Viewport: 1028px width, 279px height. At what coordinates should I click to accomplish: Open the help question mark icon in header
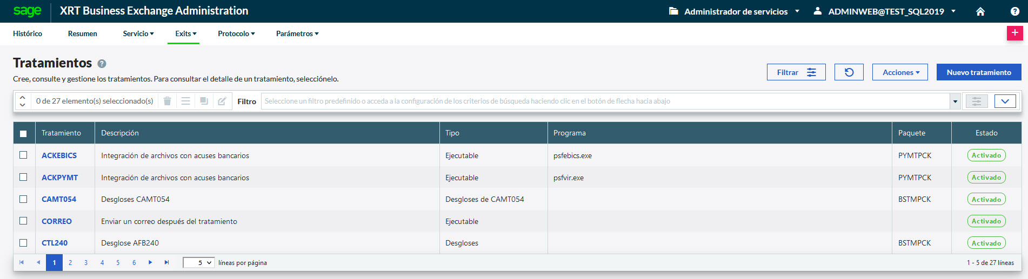click(1014, 11)
